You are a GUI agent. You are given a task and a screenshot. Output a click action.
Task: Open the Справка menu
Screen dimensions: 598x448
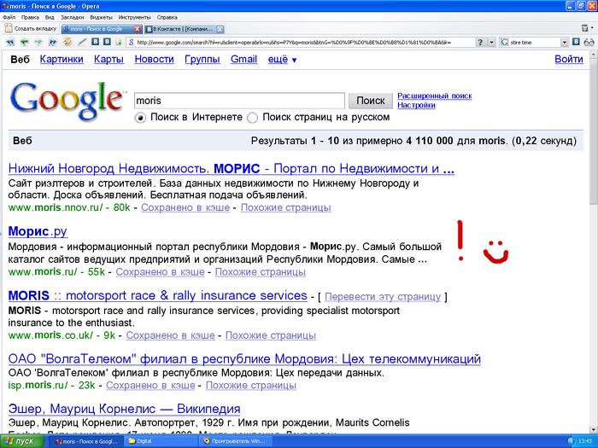[x=167, y=18]
